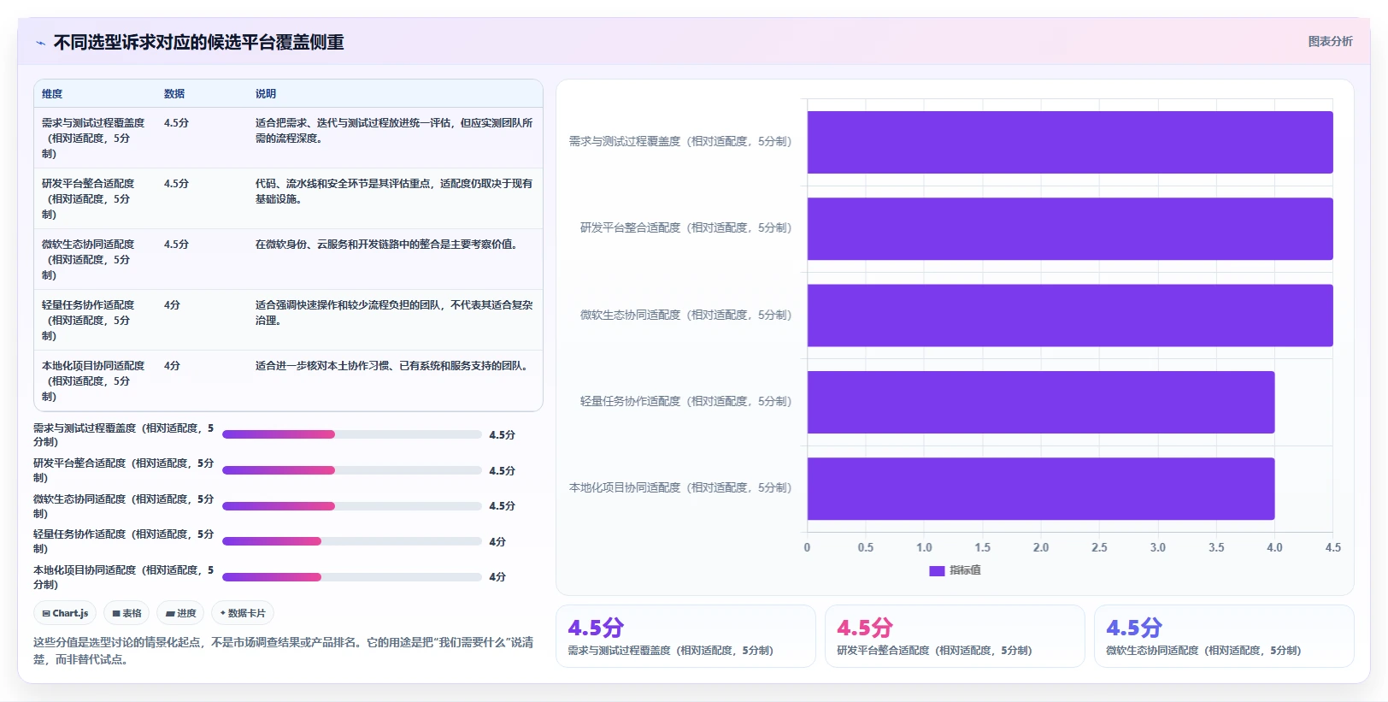
Task: Open the 微软生态协同适配度 4.5分 data card
Action: click(1224, 636)
